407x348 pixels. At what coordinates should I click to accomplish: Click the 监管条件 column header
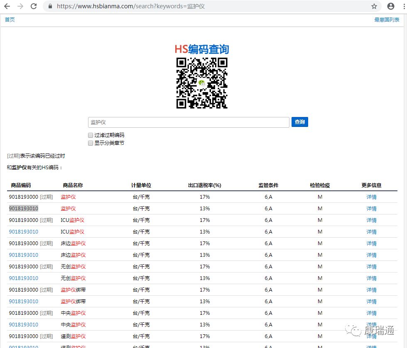(268, 185)
